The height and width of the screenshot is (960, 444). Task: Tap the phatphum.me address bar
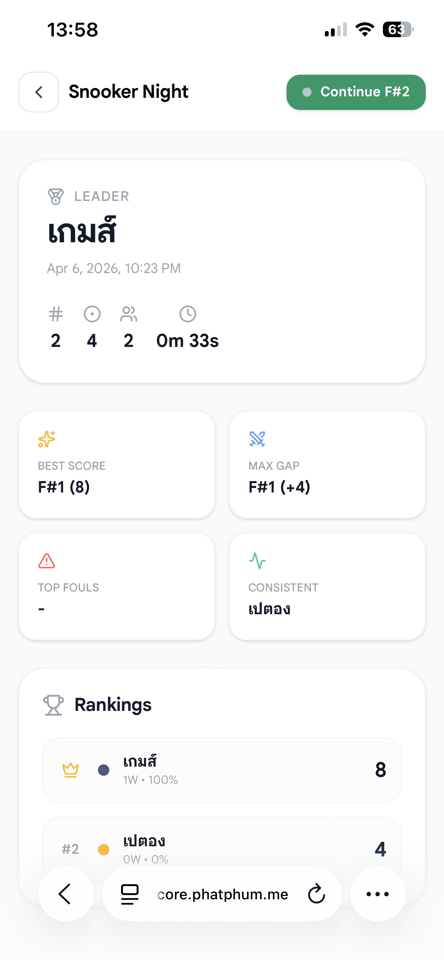[x=222, y=894]
